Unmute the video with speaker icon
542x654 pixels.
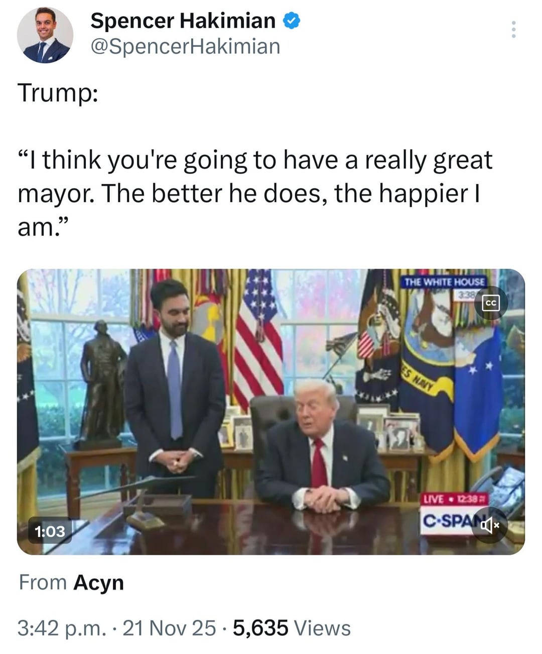click(489, 525)
